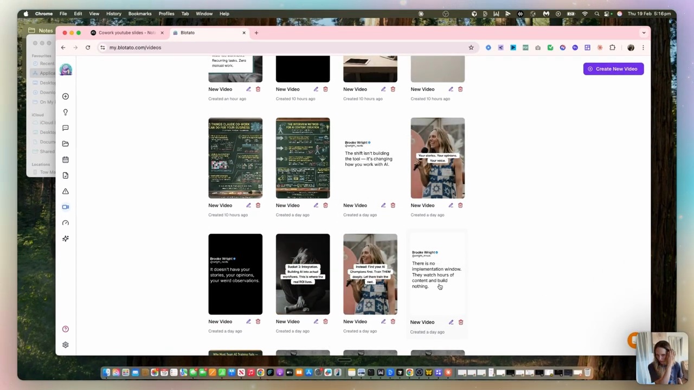
Task: Open the Interview Method infographic thumbnail
Action: 303,158
